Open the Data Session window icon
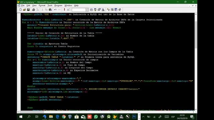Screen dimensions: 214x120 click(95, 10)
